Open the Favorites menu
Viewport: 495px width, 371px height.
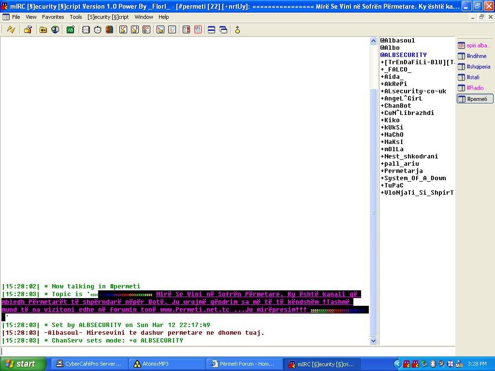[x=53, y=17]
